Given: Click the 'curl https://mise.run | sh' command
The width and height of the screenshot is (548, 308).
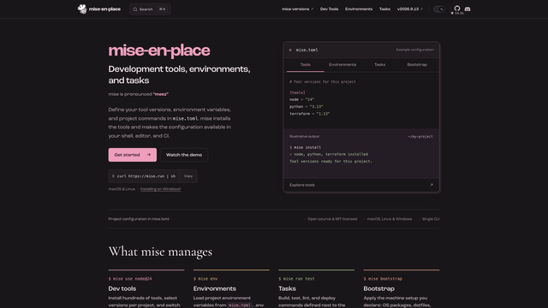Looking at the screenshot, I should point(146,176).
